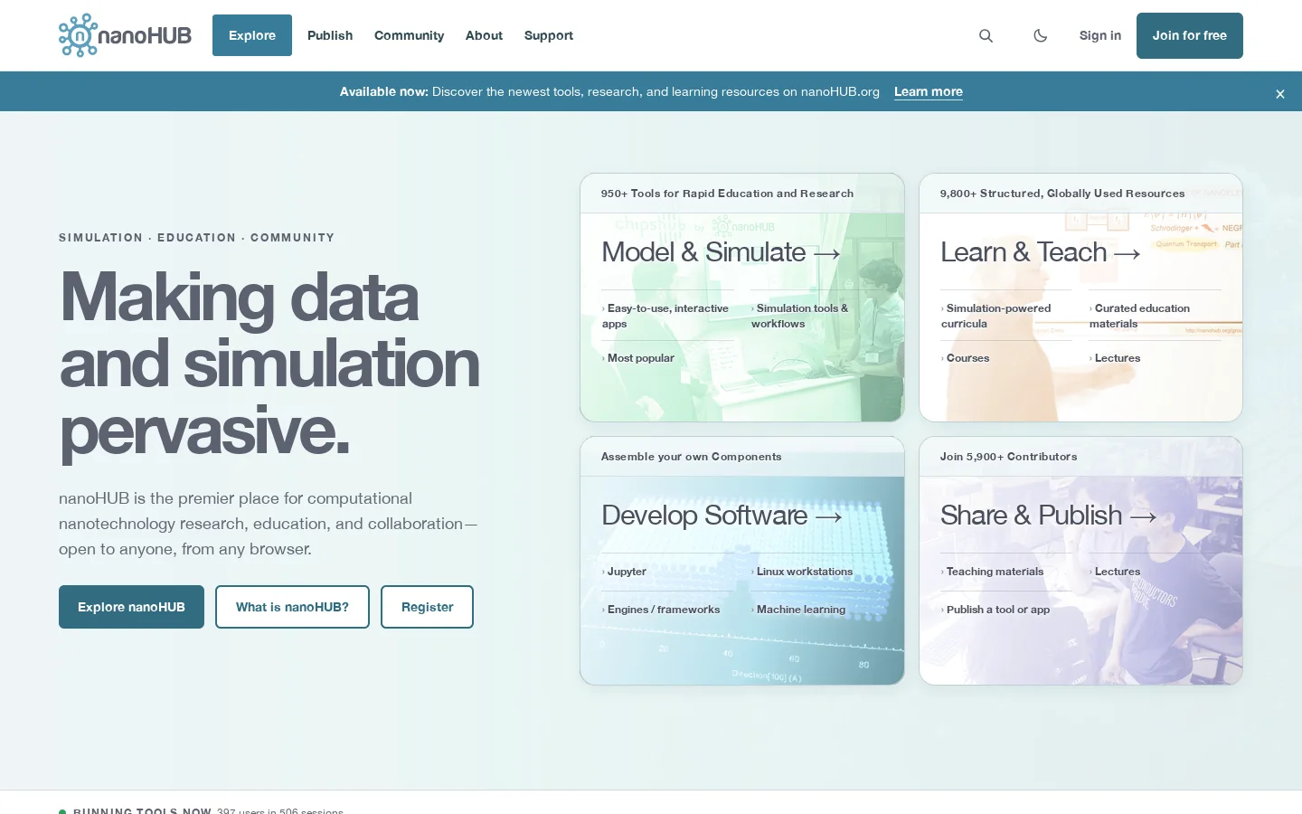1302x814 pixels.
Task: Open Easy-to-use, interactive apps link
Action: pyautogui.click(x=667, y=316)
